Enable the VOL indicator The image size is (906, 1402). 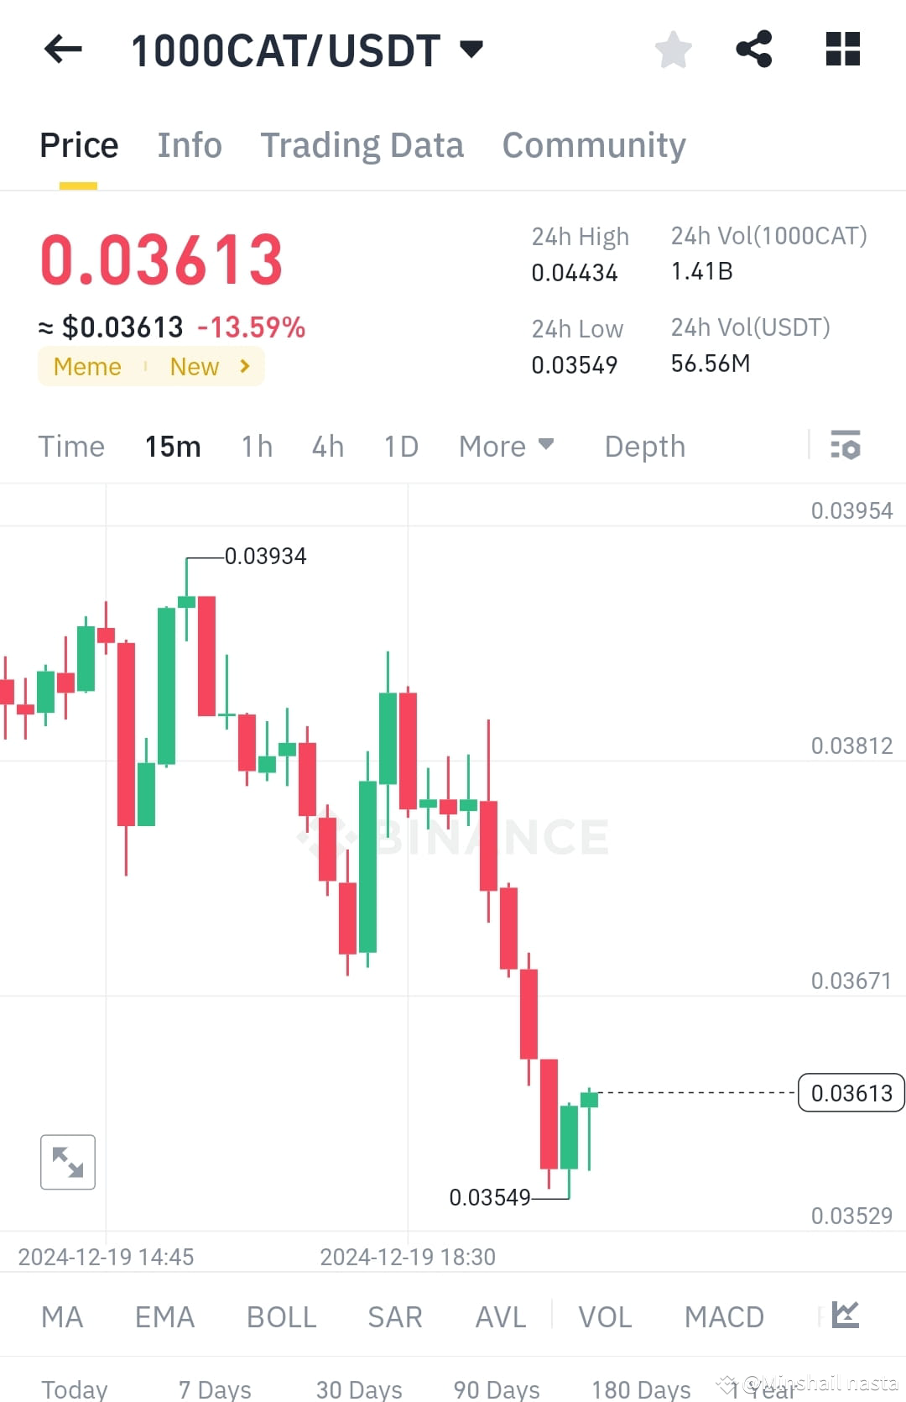[x=604, y=1316]
